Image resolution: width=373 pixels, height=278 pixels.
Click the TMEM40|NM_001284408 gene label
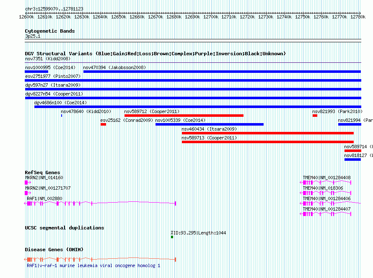click(326, 178)
